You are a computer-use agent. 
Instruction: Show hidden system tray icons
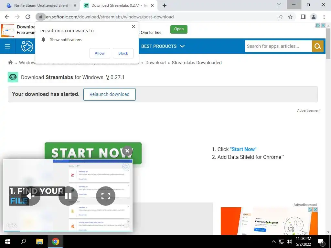(x=273, y=242)
